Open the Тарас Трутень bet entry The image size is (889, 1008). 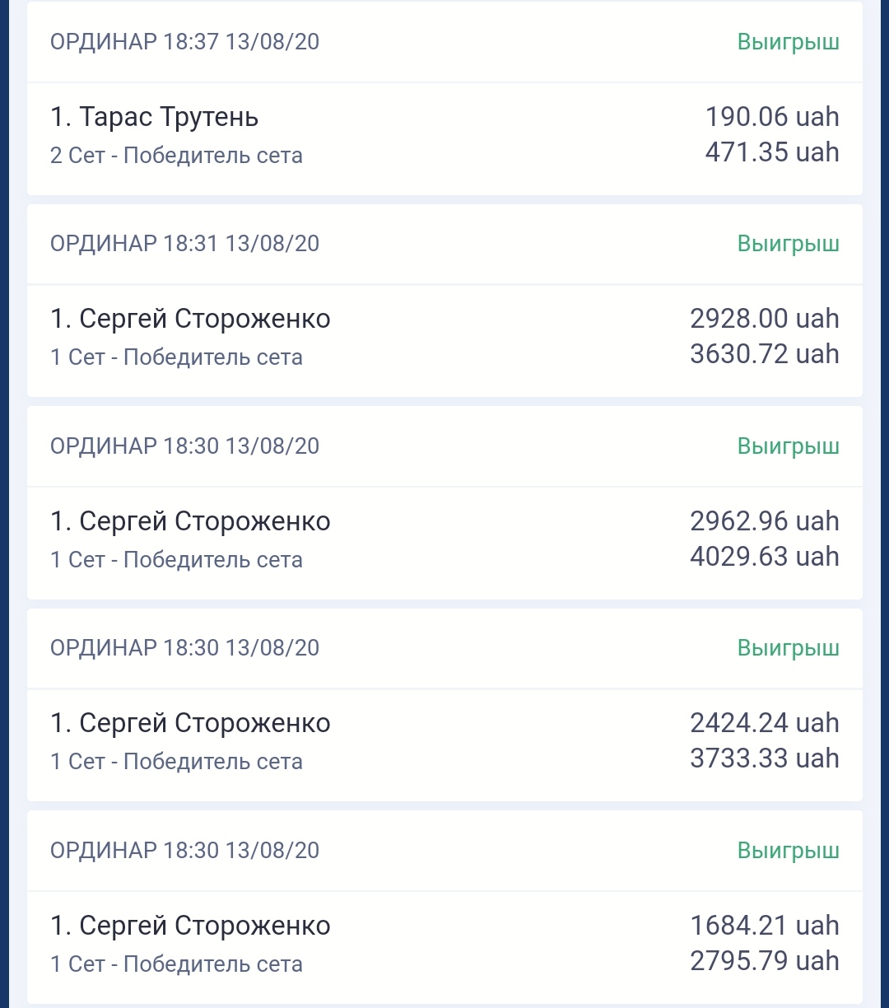tap(444, 138)
